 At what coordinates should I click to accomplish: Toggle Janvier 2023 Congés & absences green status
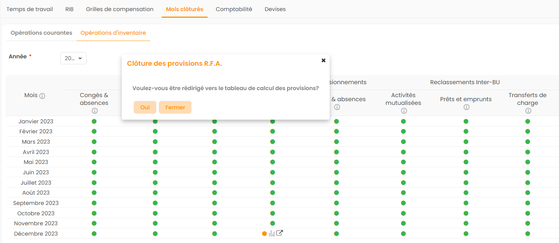click(94, 121)
